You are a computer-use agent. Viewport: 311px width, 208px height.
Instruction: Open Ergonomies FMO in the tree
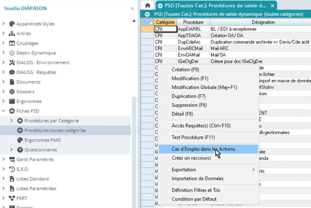pyautogui.click(x=43, y=140)
